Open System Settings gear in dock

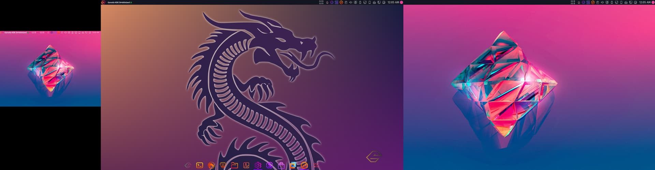(258, 165)
